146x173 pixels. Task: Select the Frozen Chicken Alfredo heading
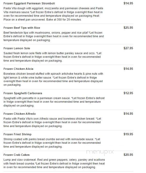(x=20, y=114)
